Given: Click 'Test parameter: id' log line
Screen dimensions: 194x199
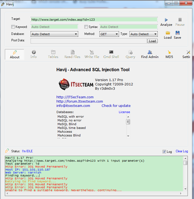Looking at the screenshot, I should 22,164.
